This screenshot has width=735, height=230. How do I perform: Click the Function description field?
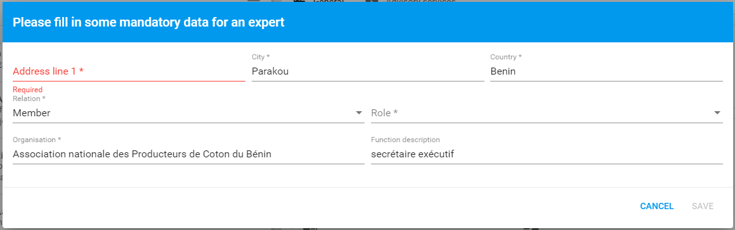pos(547,154)
